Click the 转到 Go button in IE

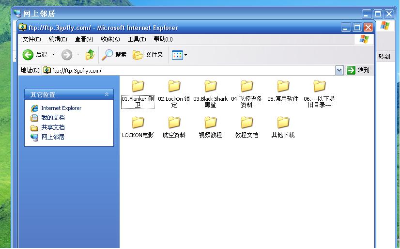[x=358, y=70]
